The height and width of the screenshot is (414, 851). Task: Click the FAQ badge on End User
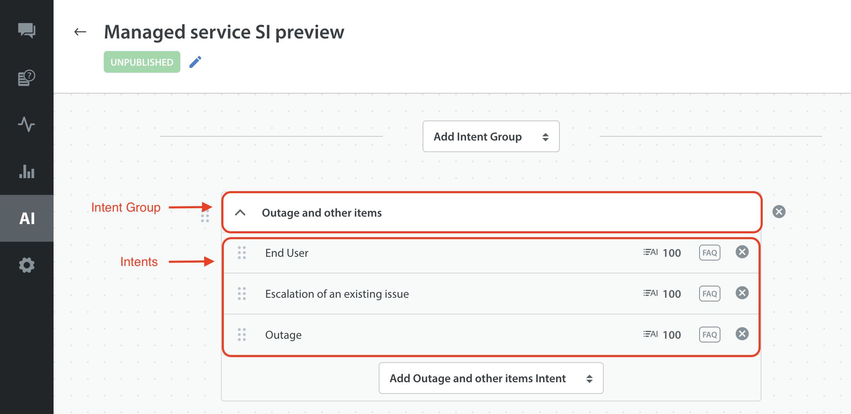pyautogui.click(x=710, y=253)
